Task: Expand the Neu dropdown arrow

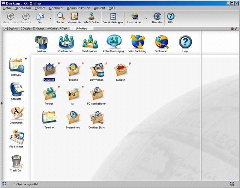Action: pos(50,18)
